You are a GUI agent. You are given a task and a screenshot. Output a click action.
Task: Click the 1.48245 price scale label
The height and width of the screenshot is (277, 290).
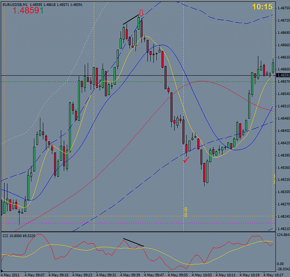click(x=284, y=216)
